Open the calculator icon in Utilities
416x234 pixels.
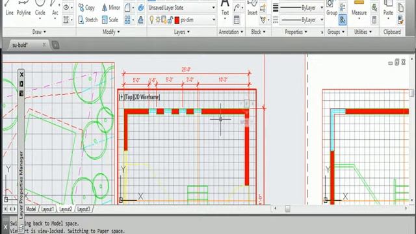(374, 19)
